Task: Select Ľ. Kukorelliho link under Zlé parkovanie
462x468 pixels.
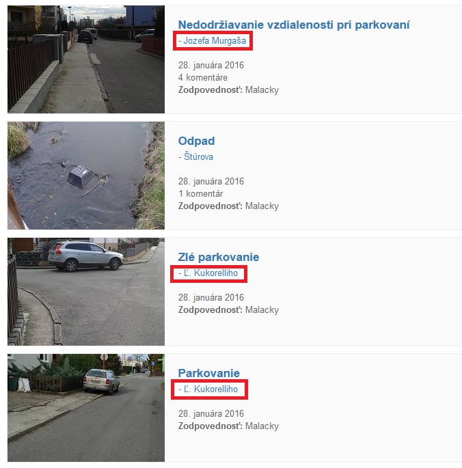Action: point(208,273)
